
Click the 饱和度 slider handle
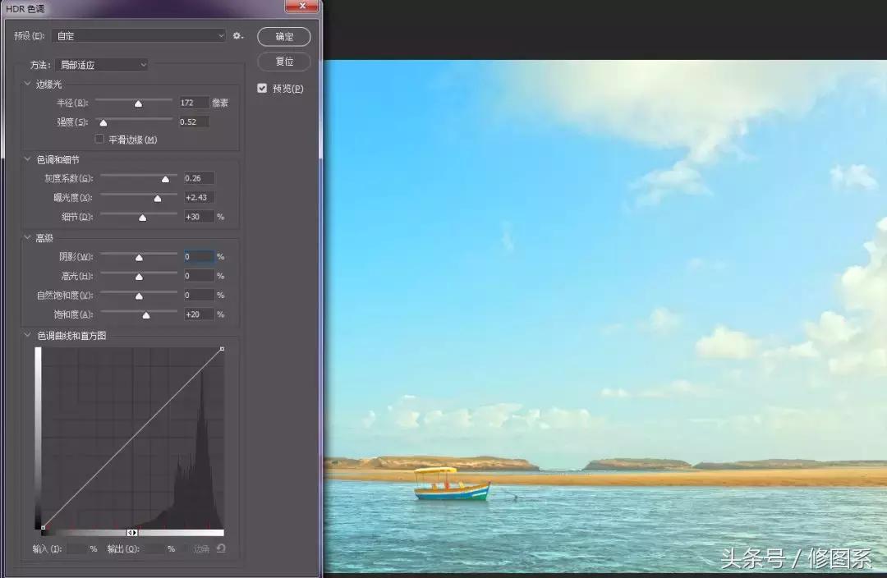[146, 315]
